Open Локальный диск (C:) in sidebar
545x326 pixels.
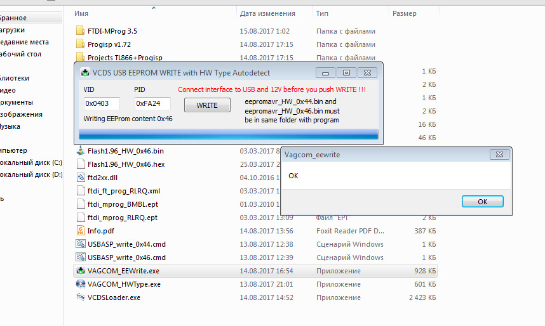(x=30, y=162)
